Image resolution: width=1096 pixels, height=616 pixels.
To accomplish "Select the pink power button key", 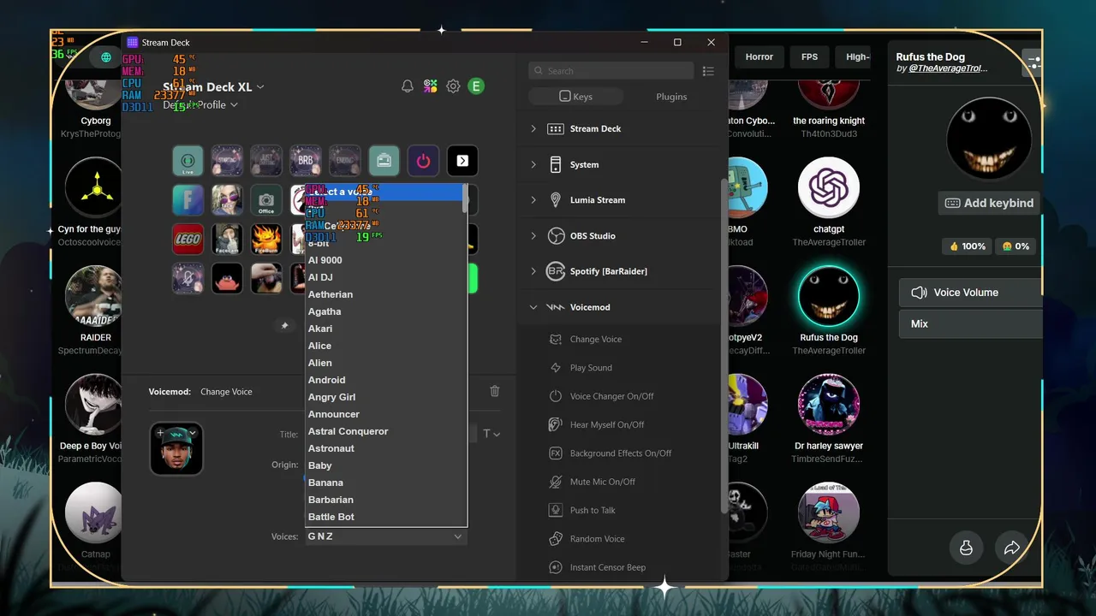I will (x=423, y=160).
